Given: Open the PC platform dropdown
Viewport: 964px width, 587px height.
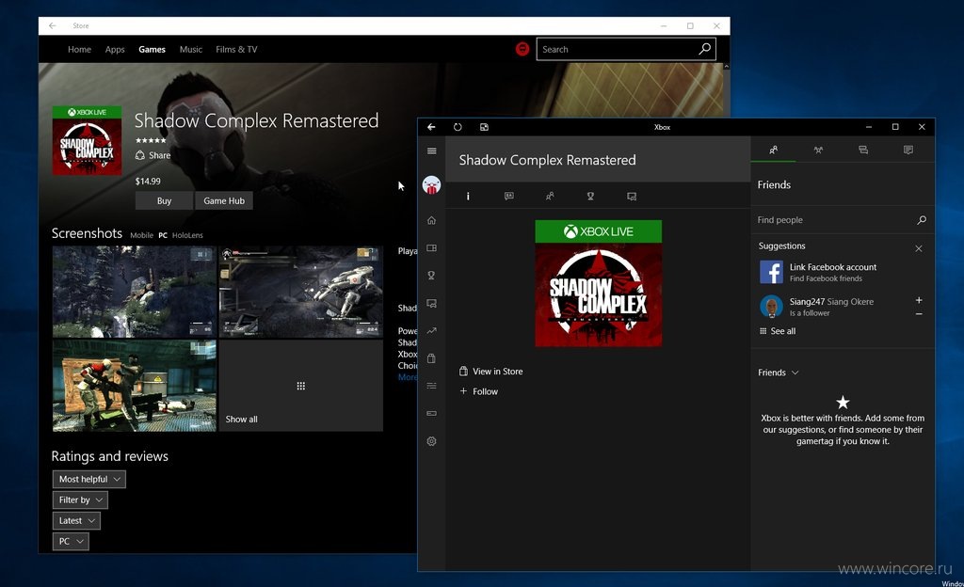Looking at the screenshot, I should click(71, 542).
